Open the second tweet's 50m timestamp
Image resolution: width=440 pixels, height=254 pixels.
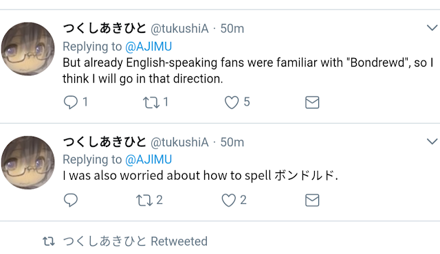pos(232,142)
